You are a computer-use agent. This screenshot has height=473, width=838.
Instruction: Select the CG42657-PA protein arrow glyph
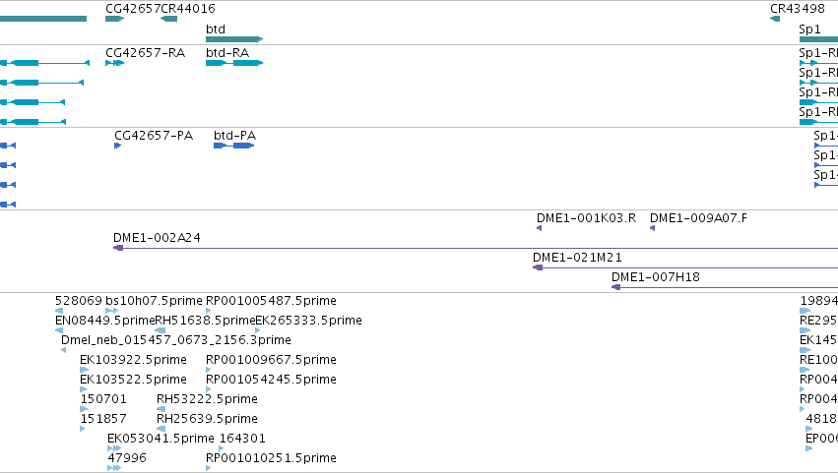(x=117, y=146)
